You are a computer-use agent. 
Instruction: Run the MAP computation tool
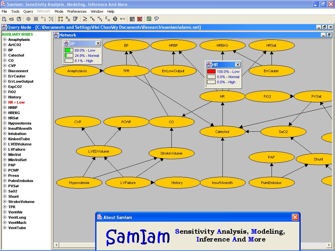pos(92,19)
